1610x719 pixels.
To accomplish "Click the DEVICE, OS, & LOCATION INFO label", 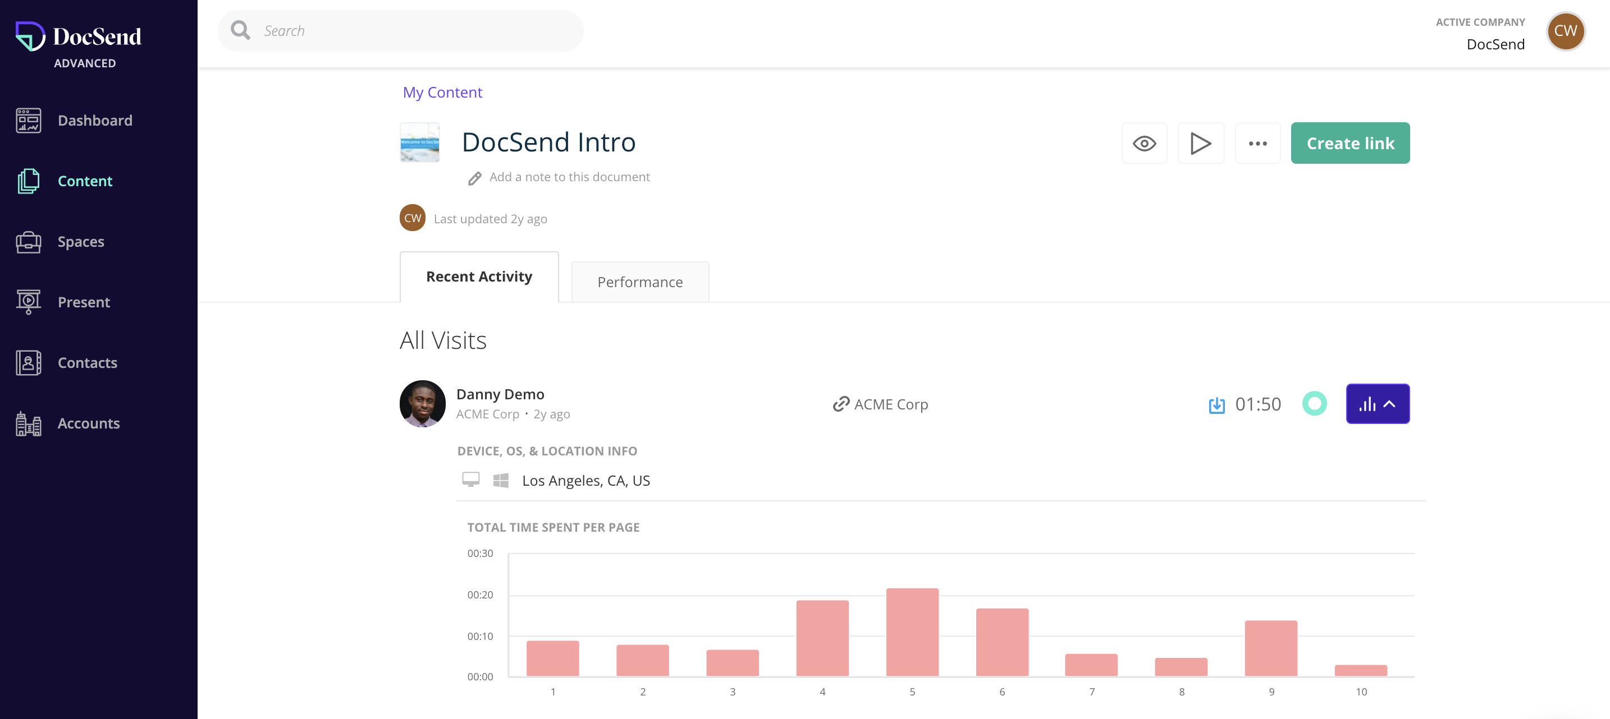I will coord(547,451).
